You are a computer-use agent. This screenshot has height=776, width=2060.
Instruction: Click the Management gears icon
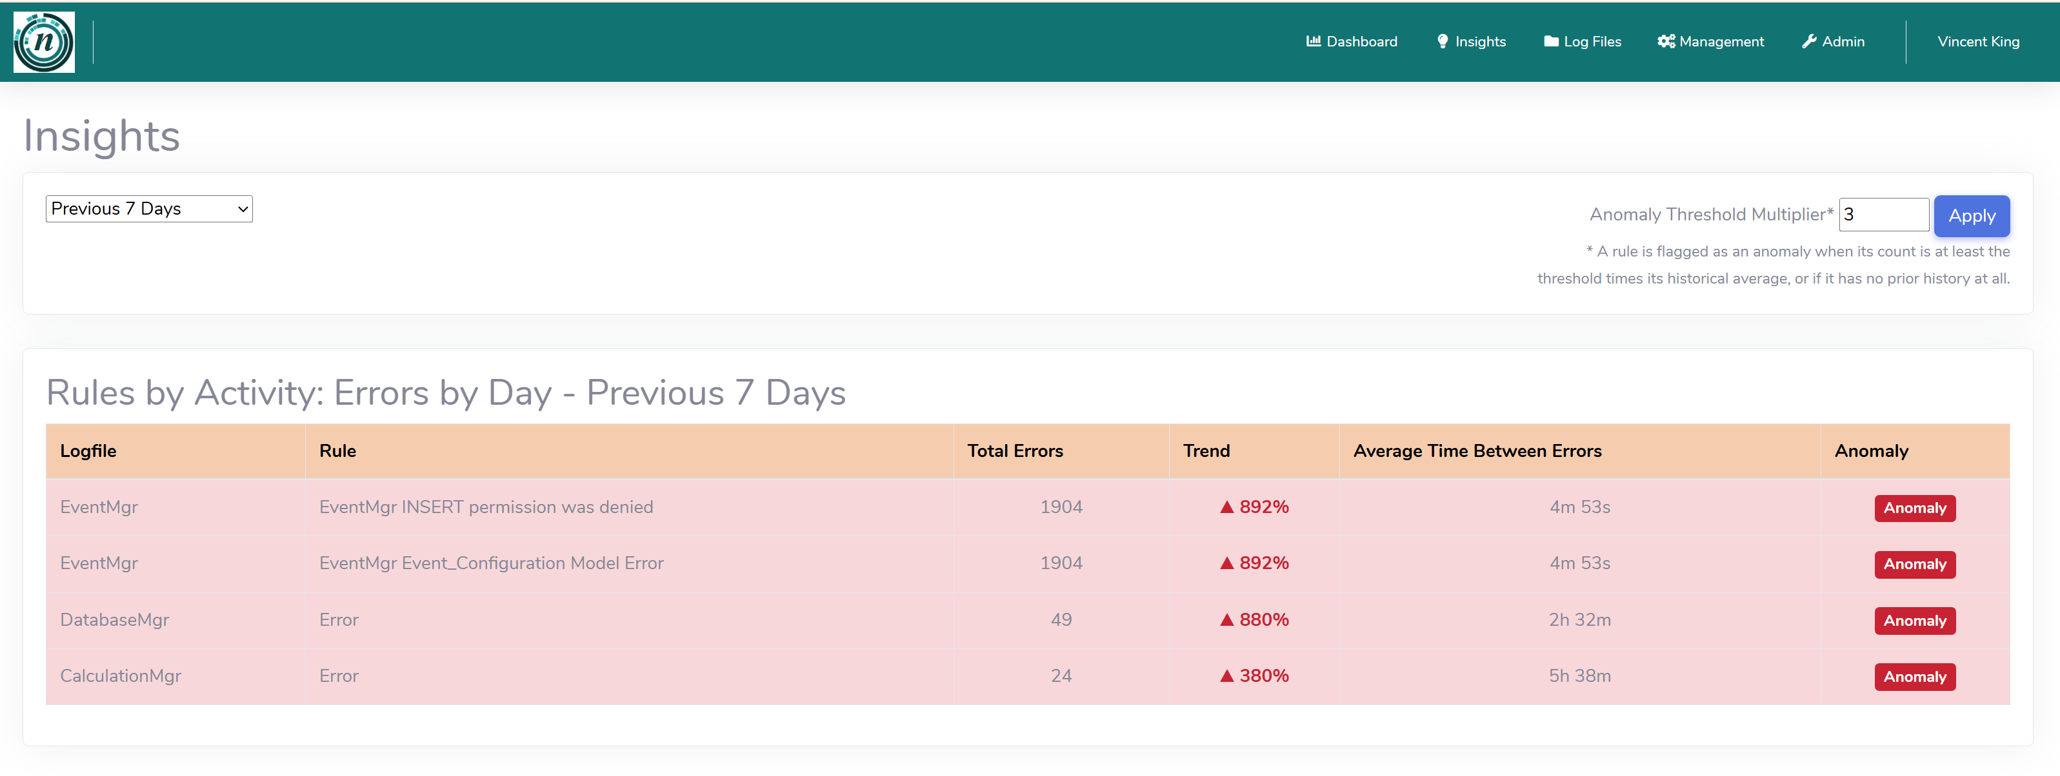point(1666,41)
